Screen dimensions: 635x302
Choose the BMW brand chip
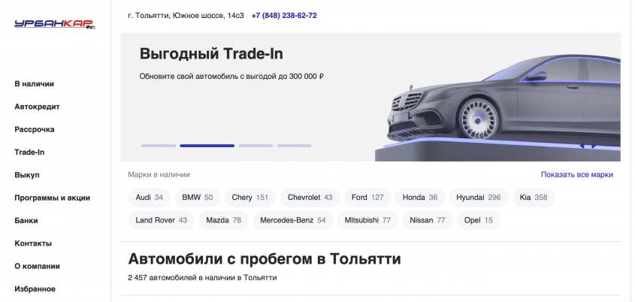tap(197, 198)
